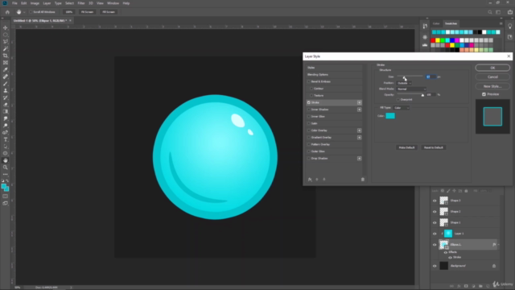Click Cancel in Layer Style dialog
This screenshot has height=290, width=515.
(x=492, y=77)
